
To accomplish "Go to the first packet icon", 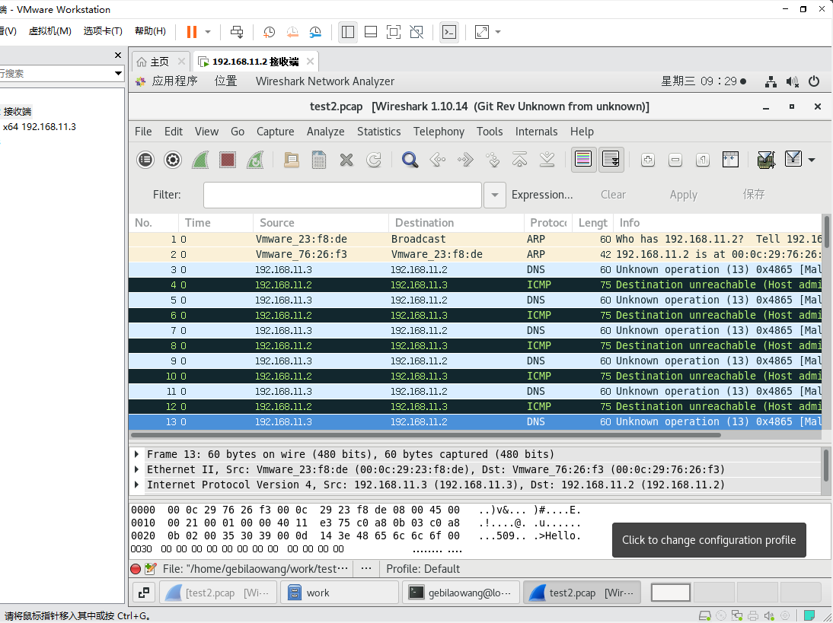I will pyautogui.click(x=519, y=160).
